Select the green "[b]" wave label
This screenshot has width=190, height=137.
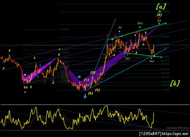pyautogui.click(x=175, y=83)
